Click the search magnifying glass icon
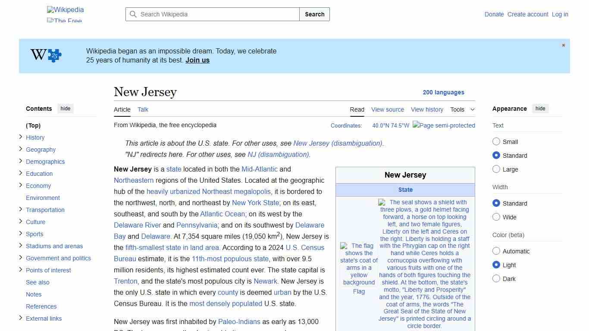Screen dimensions: 589x331 coord(133,14)
